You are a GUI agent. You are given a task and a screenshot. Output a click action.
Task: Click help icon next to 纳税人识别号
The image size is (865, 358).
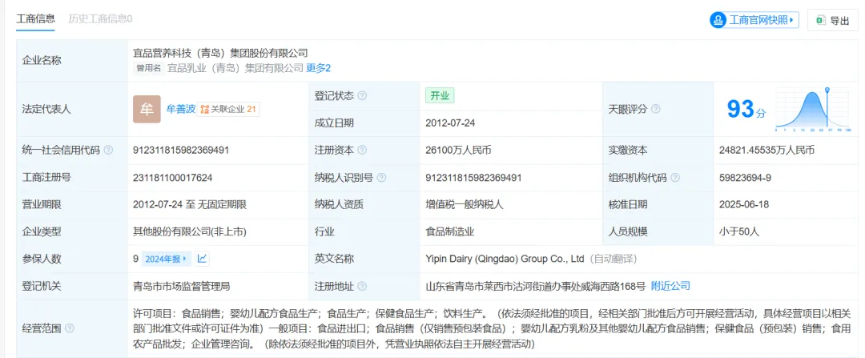pos(380,177)
